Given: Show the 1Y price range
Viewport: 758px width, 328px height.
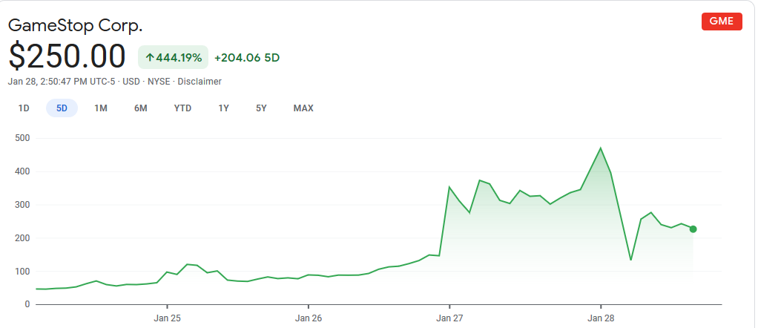Looking at the screenshot, I should 223,108.
